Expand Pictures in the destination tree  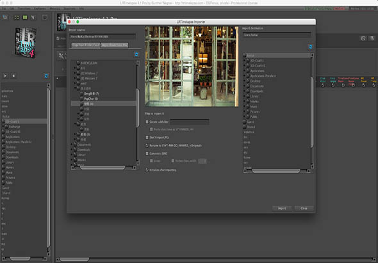(x=245, y=111)
